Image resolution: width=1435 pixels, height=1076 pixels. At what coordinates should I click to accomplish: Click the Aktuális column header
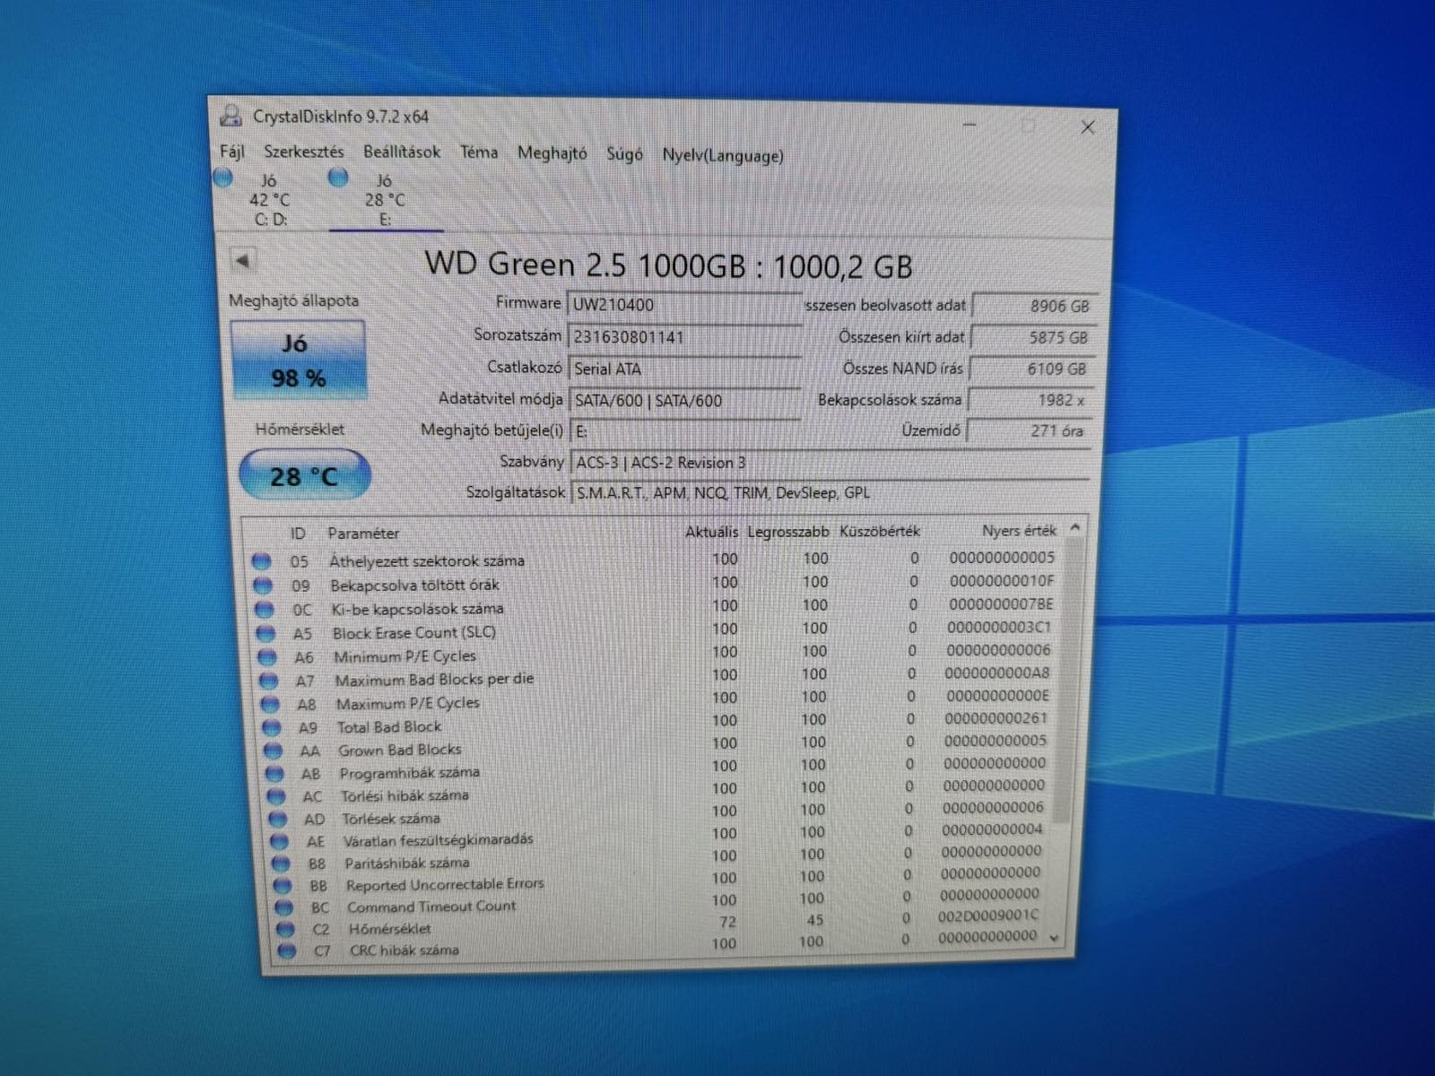pyautogui.click(x=711, y=532)
